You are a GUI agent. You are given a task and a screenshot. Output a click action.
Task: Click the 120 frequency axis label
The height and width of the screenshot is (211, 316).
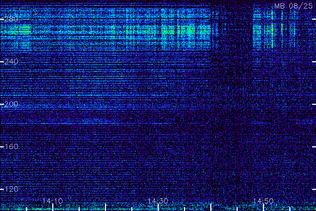click(x=11, y=189)
